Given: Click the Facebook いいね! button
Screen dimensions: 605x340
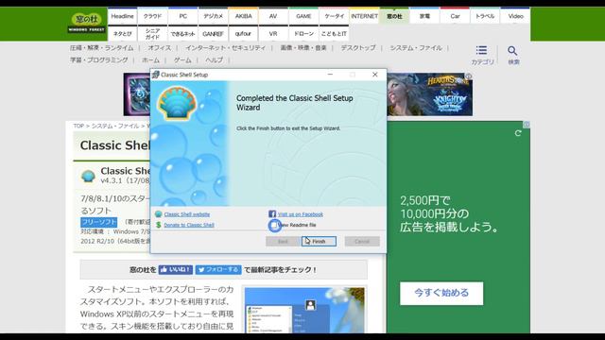Looking at the screenshot, I should pyautogui.click(x=176, y=269).
